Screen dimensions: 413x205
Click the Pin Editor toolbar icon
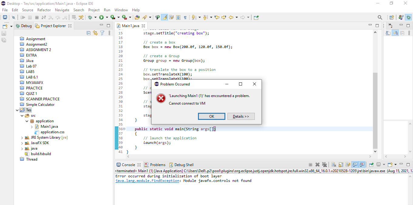pos(256,18)
